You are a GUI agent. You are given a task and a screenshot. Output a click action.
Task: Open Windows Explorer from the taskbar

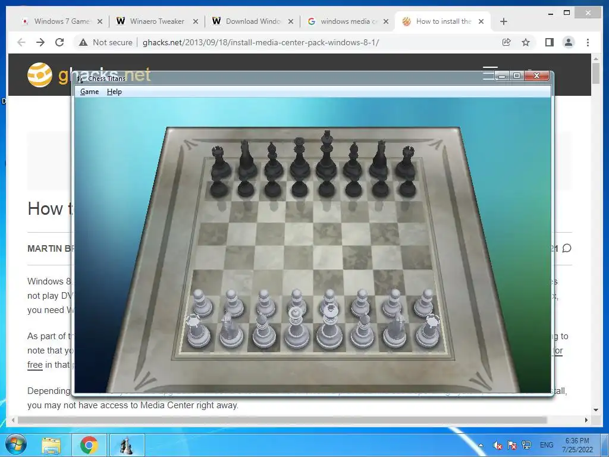pos(51,445)
